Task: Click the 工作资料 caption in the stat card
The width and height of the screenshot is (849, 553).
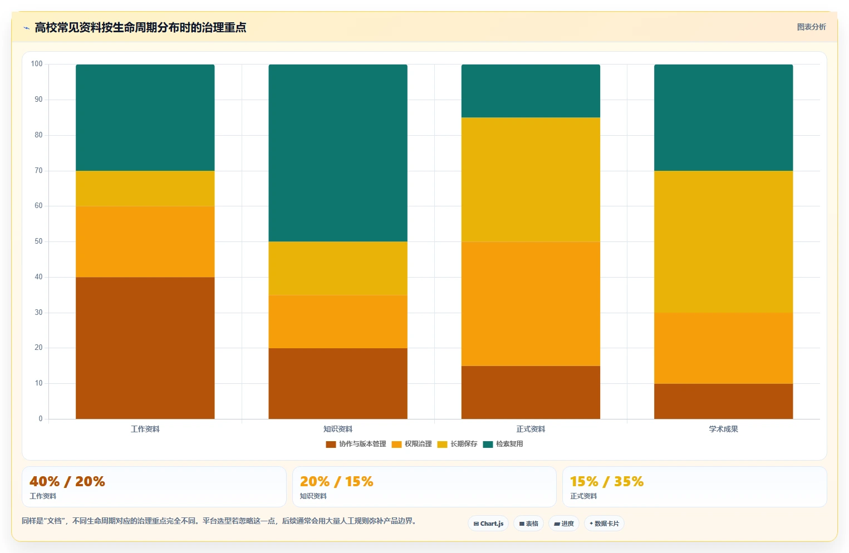Action: [x=43, y=496]
